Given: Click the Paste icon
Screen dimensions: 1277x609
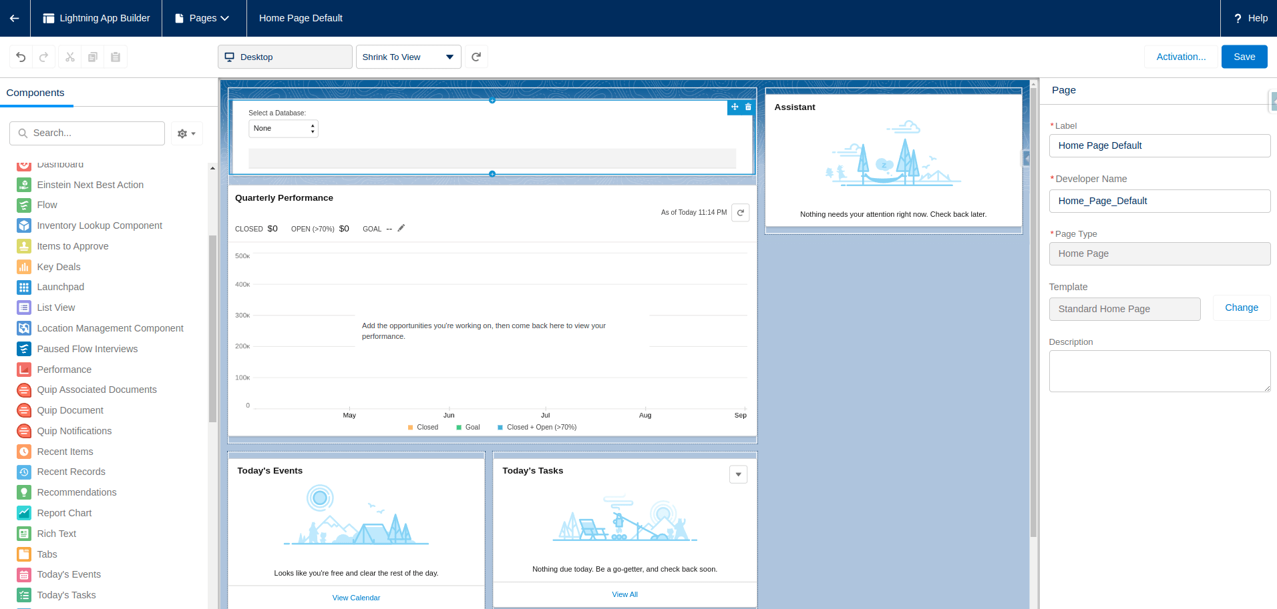Looking at the screenshot, I should [116, 57].
